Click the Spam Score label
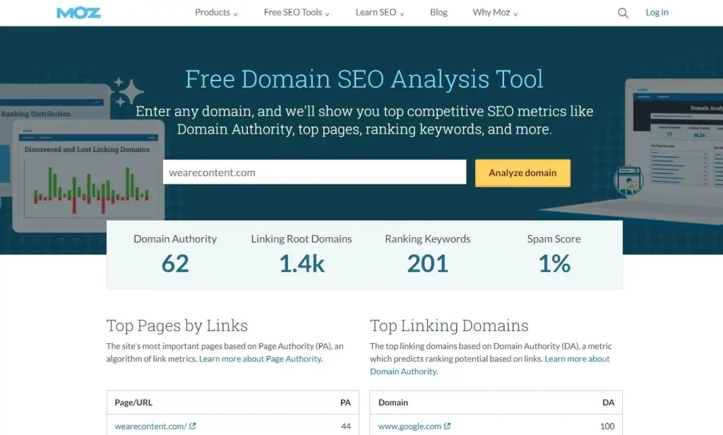This screenshot has width=723, height=435. (x=554, y=239)
